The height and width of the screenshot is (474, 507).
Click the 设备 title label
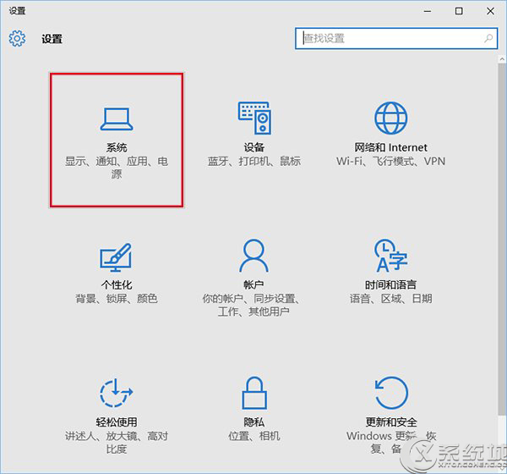(253, 147)
